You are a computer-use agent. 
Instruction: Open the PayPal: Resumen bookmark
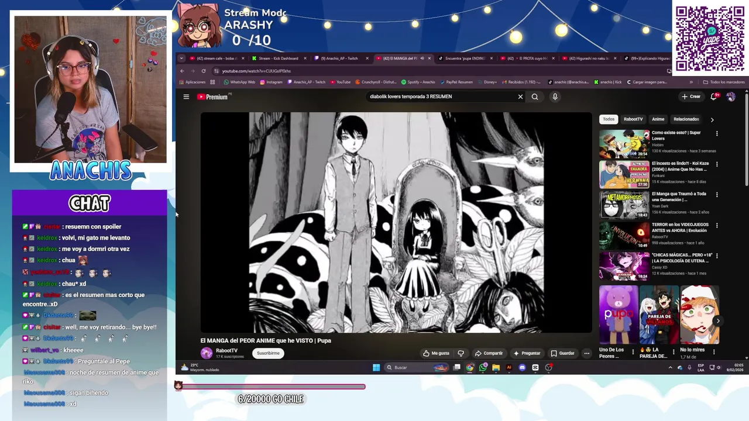pyautogui.click(x=456, y=82)
